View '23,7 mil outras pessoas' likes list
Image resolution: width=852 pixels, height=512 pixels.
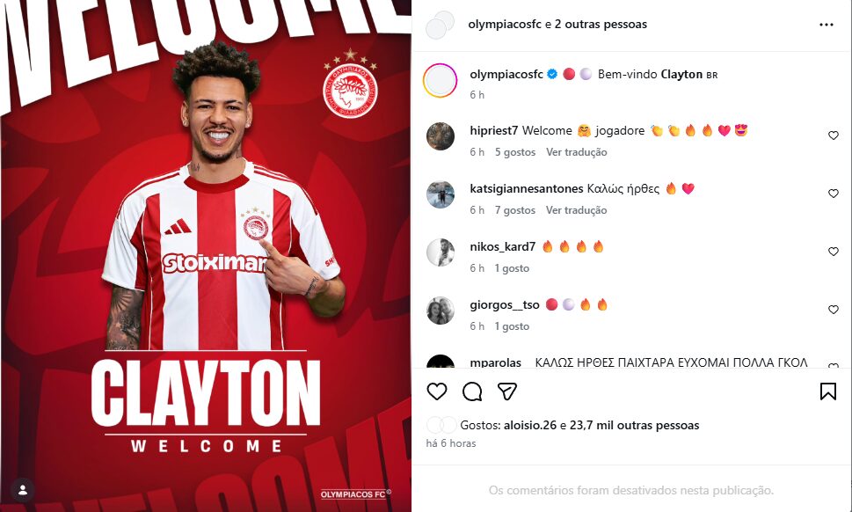tap(634, 425)
